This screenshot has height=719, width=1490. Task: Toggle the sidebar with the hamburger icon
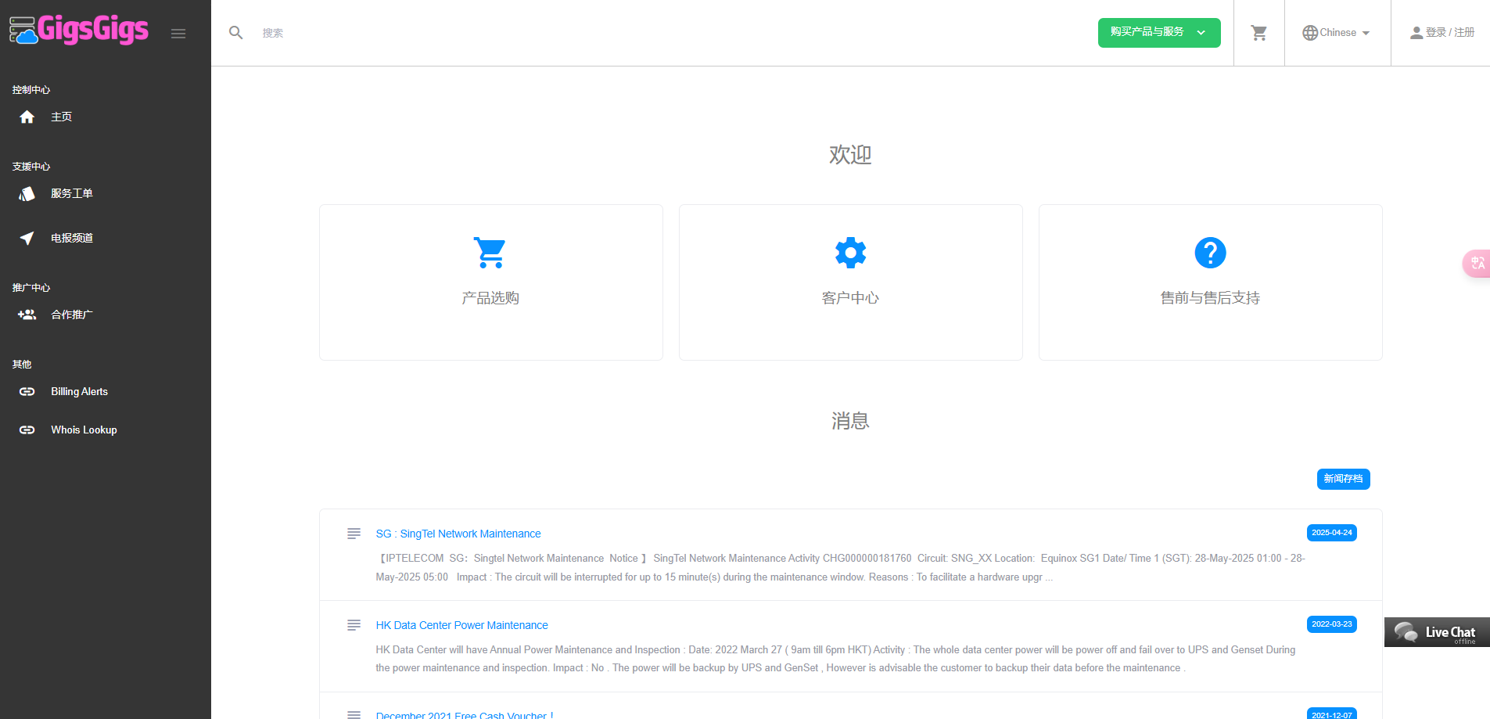[x=178, y=33]
